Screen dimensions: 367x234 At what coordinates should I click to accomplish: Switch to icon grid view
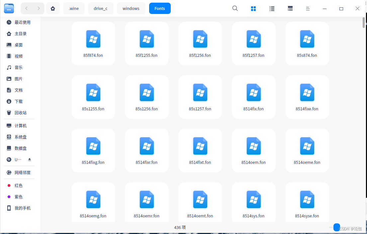[x=253, y=9]
